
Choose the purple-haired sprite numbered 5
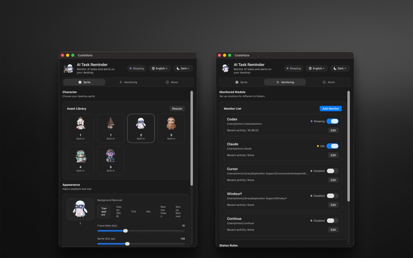(110, 160)
